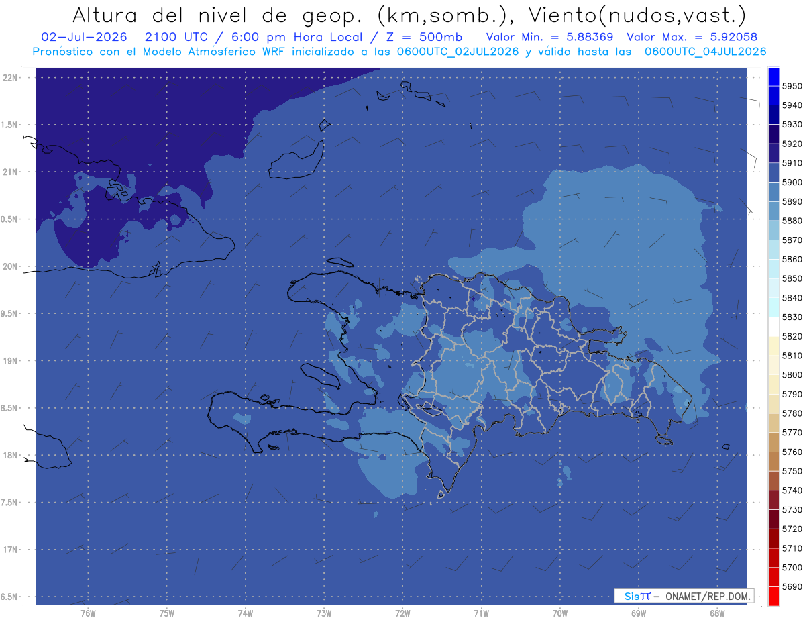Click the '5820' color bar value
Screen dimensions: 805x622
pos(792,336)
